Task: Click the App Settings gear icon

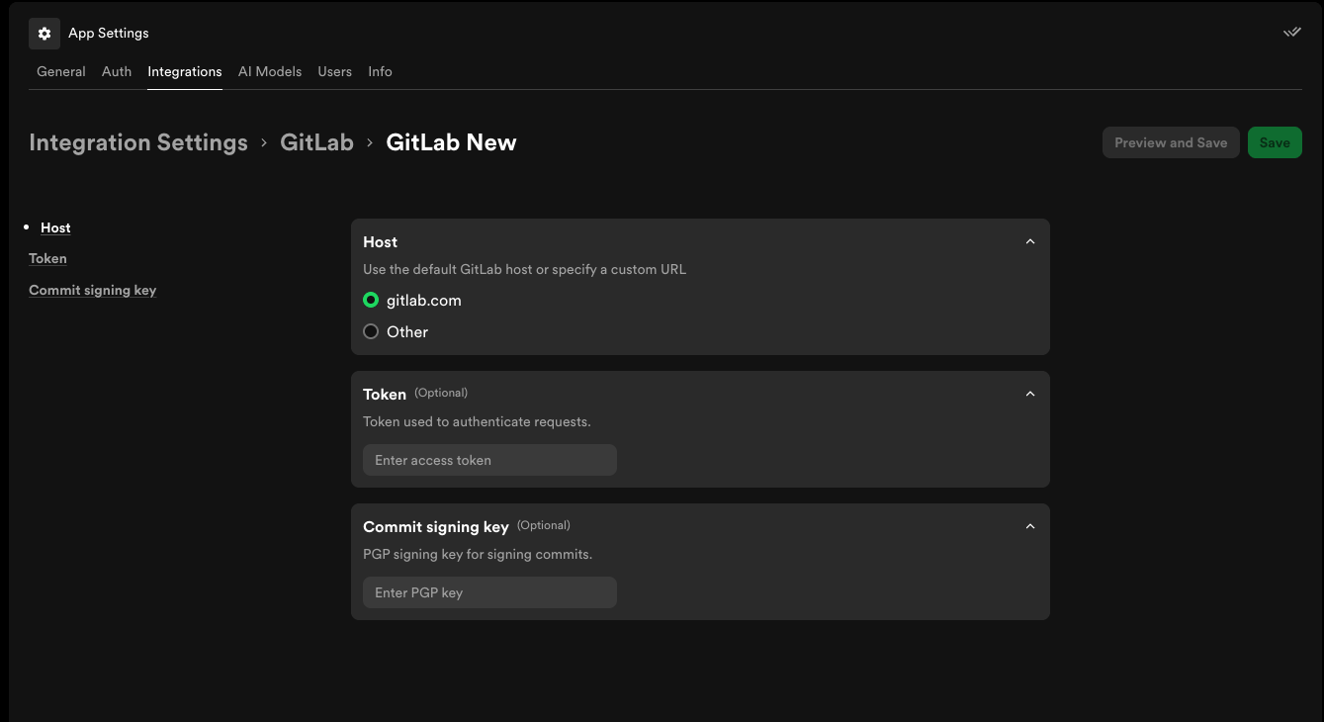Action: click(x=44, y=34)
